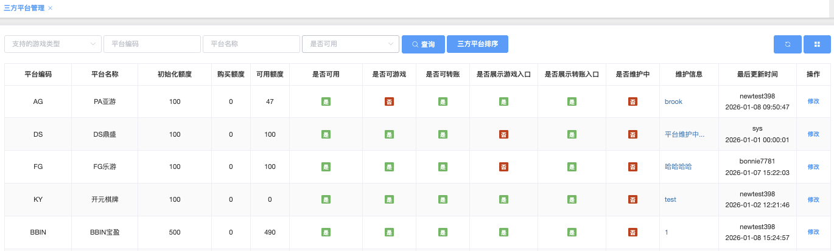Screen dimensions: 834x251
Task: Click the 最后更新时间 column header
Action: 757,74
